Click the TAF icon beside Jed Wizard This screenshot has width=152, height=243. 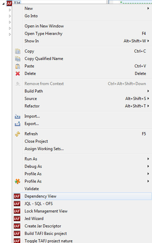pyautogui.click(x=17, y=219)
